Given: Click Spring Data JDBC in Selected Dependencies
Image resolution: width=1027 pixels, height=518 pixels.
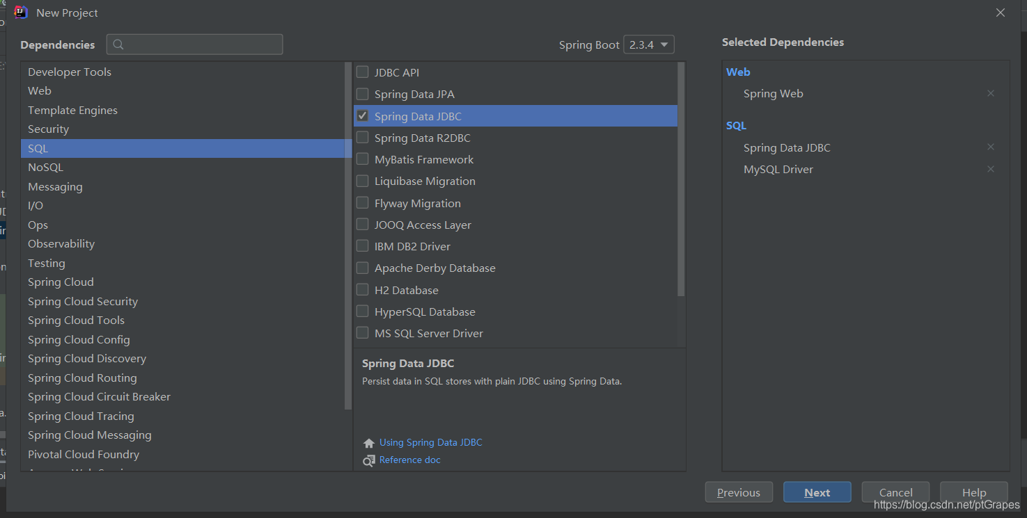Looking at the screenshot, I should (787, 148).
